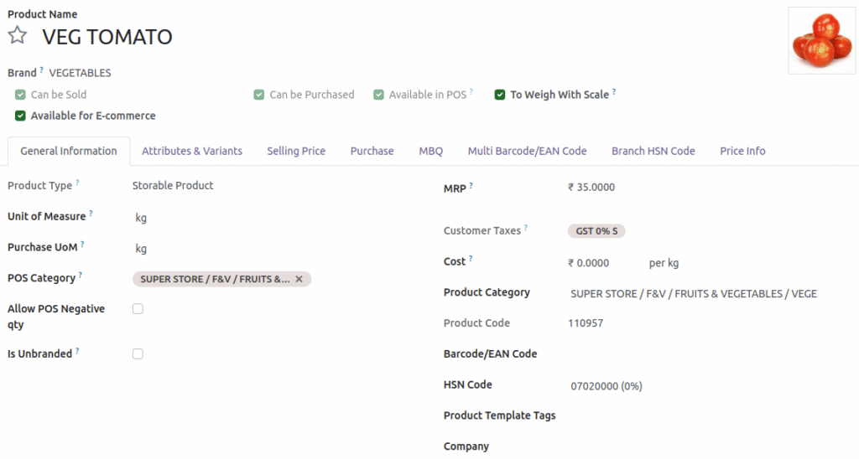Viewport: 859px width, 459px height.
Task: Enable the Is Unbranded checkbox
Action: click(138, 354)
